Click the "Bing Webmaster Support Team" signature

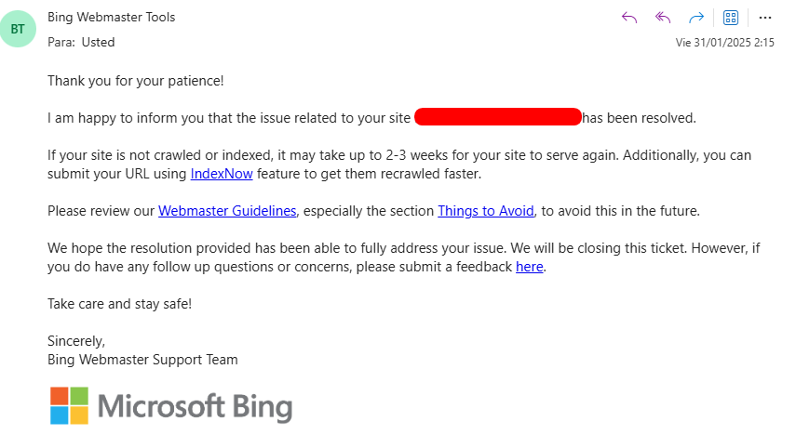(x=142, y=360)
